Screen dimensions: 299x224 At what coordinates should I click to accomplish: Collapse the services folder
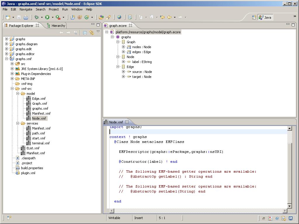point(18,123)
